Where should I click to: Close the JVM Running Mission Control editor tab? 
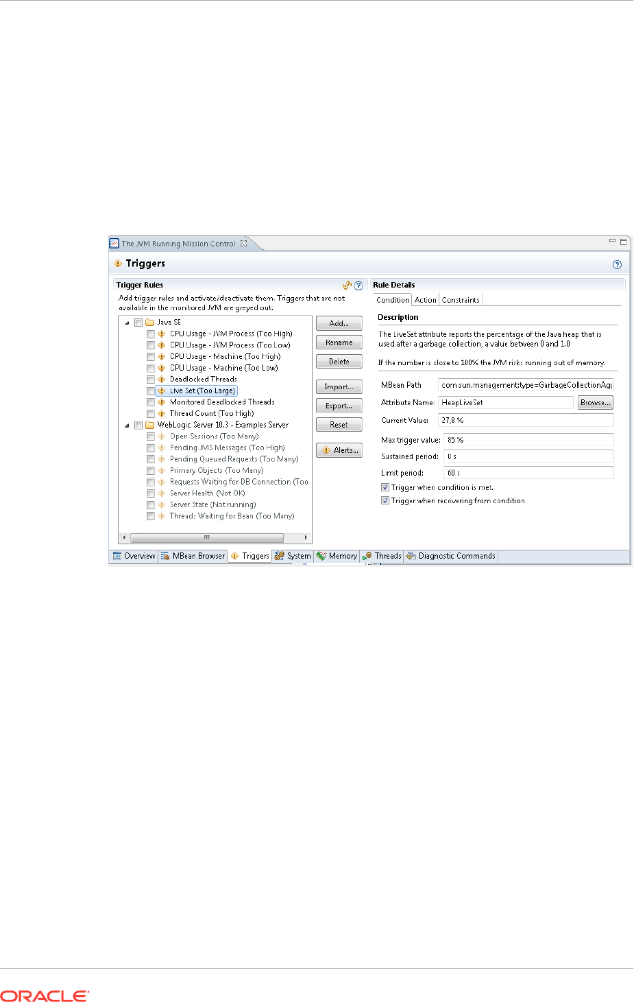(x=243, y=243)
